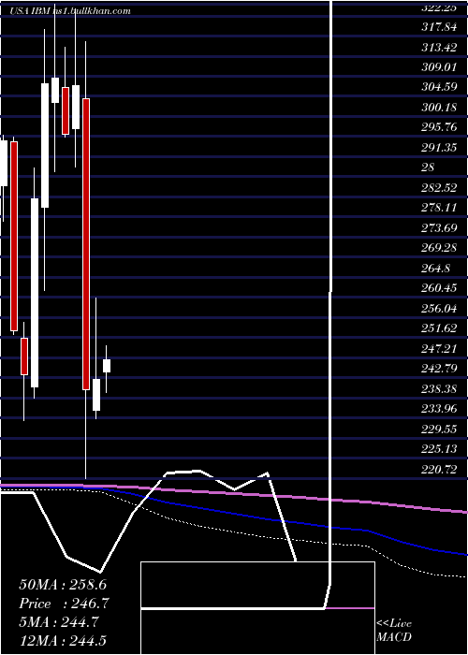468x655 pixels.
Task: Click the 251.62 price axis label
Action: click(x=439, y=327)
